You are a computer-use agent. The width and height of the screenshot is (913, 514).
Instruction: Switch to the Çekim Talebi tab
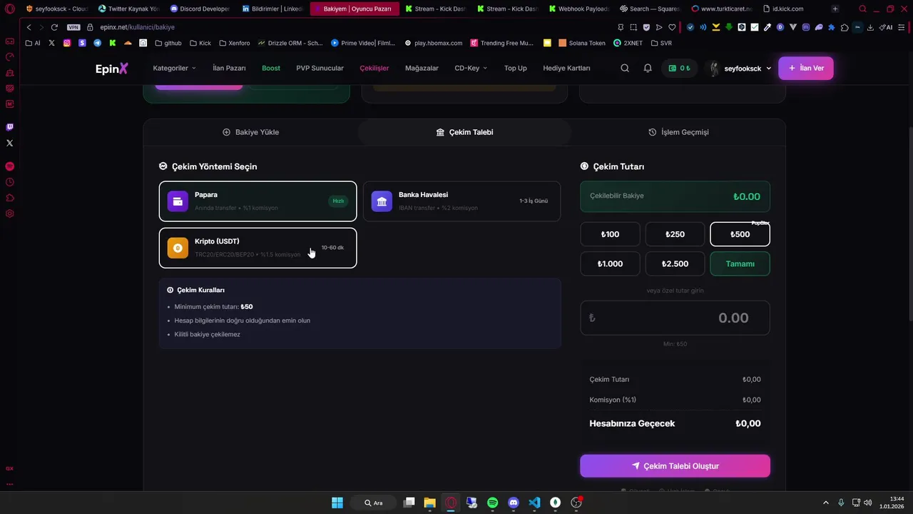tap(464, 132)
